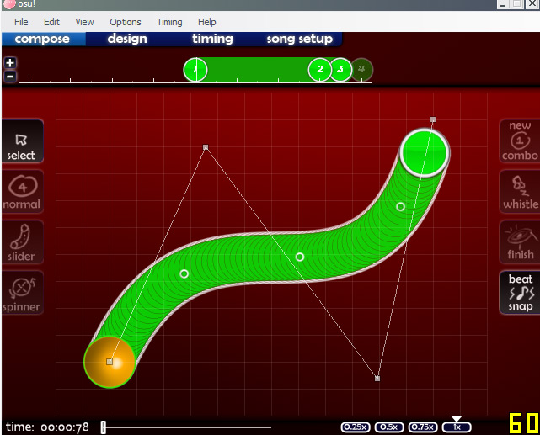Screen dimensions: 540x435
Task: Zoom out timeline with minus button
Action: coord(10,77)
